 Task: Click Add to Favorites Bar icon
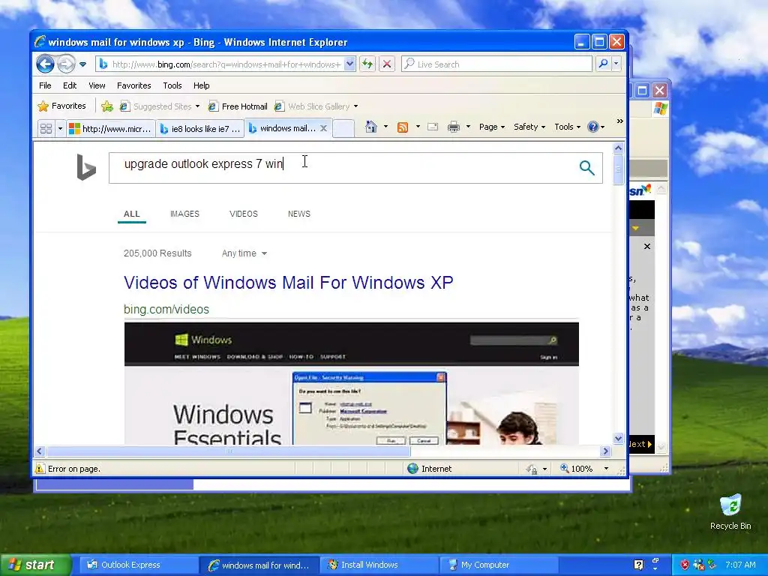tap(107, 106)
